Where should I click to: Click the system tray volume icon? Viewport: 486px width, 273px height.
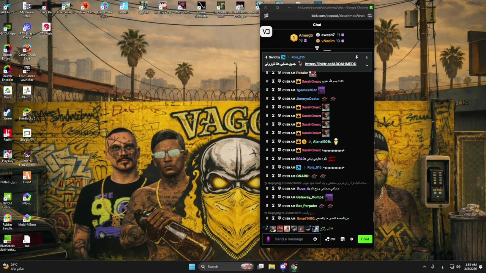coord(458,267)
